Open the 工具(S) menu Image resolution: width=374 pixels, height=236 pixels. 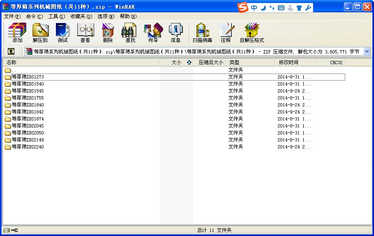coord(56,16)
